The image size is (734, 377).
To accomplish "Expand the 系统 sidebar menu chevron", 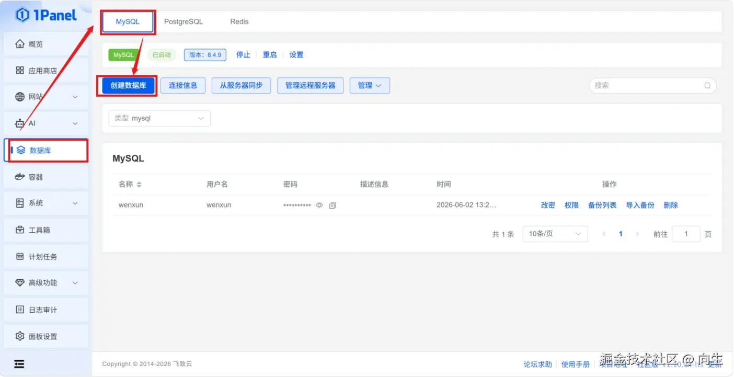I will point(75,203).
